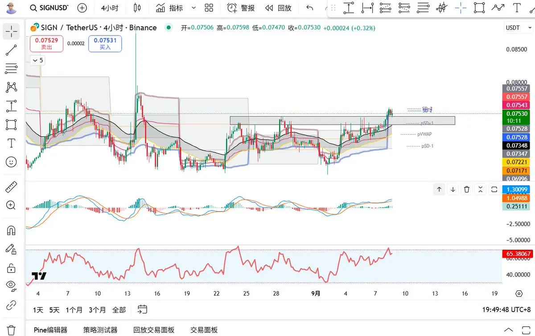The image size is (535, 336).
Task: Move the MACD pane up
Action: [x=439, y=190]
